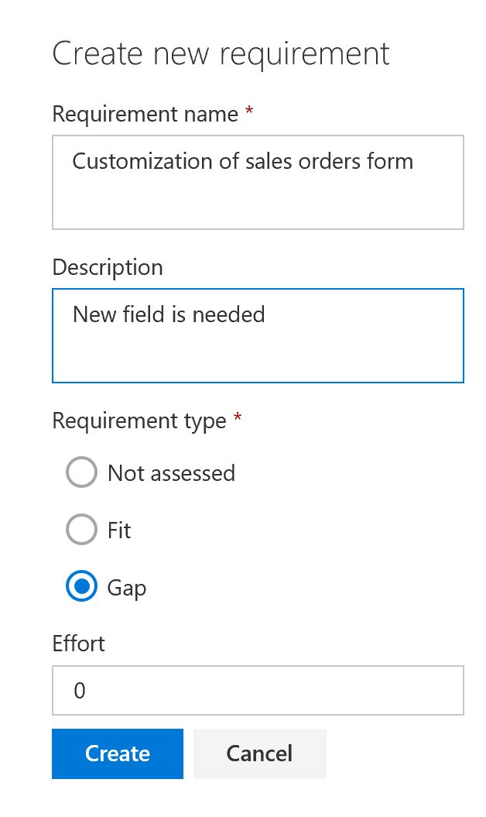Click the 'Not assessed' option label text

coord(171,473)
